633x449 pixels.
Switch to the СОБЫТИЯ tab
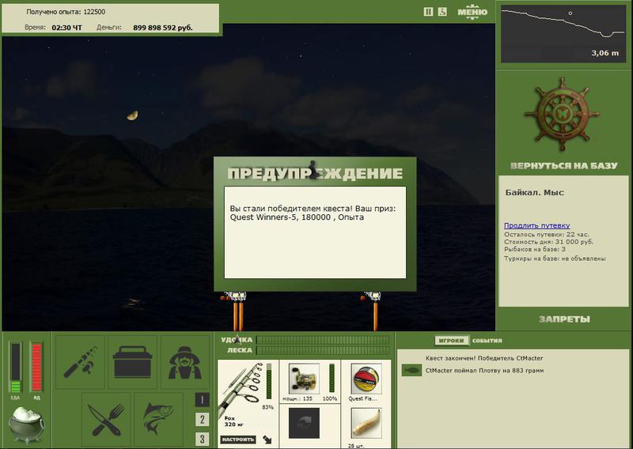tap(487, 341)
